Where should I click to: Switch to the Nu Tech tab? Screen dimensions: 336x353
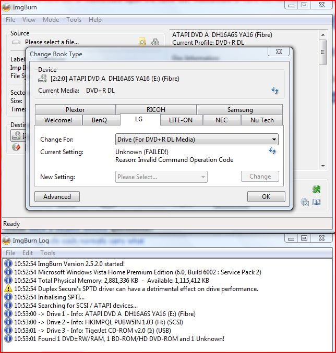click(x=262, y=120)
